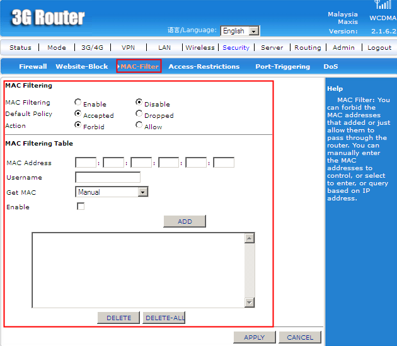Open the Get MAC dropdown
The width and height of the screenshot is (397, 346).
pos(142,192)
